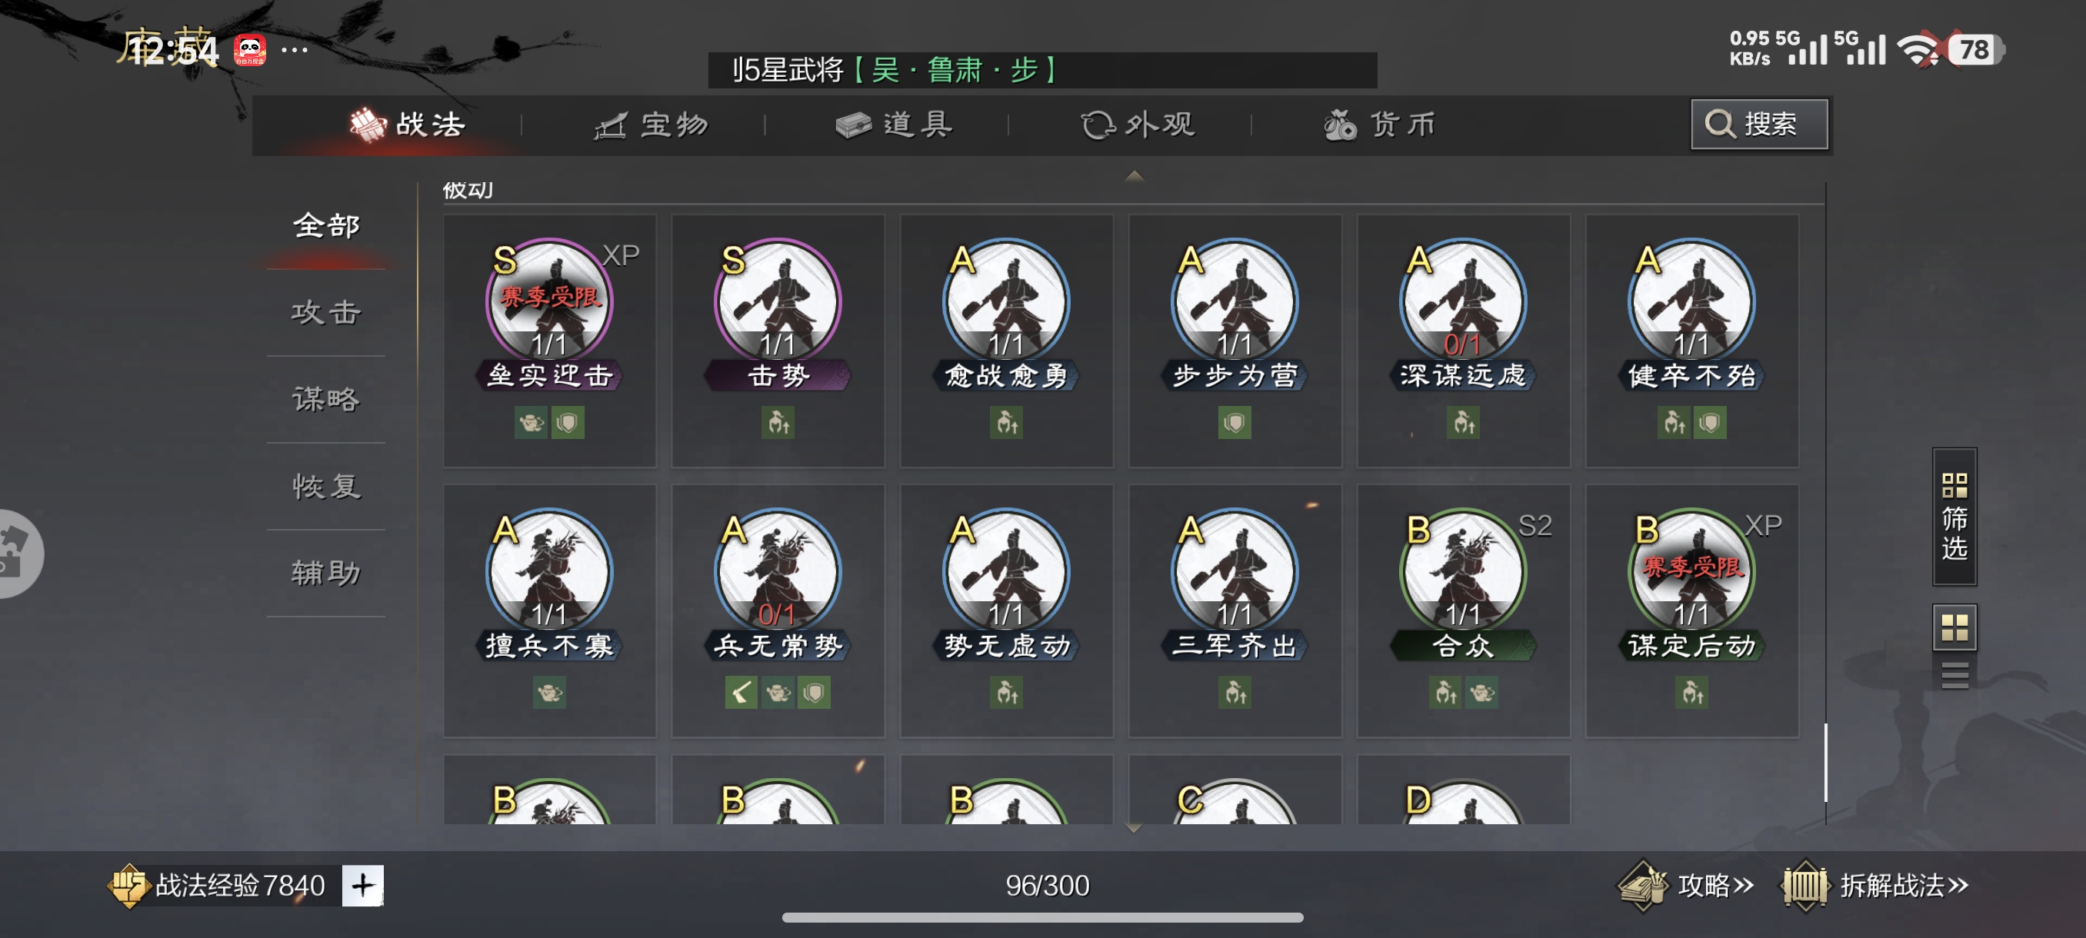This screenshot has height=938, width=2086.
Task: Open the 筛选 filter panel
Action: pyautogui.click(x=1954, y=517)
